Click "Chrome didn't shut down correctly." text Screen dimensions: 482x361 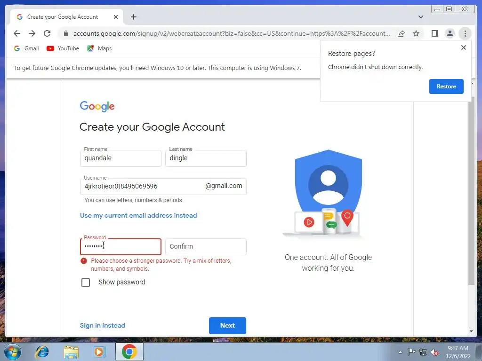click(375, 67)
